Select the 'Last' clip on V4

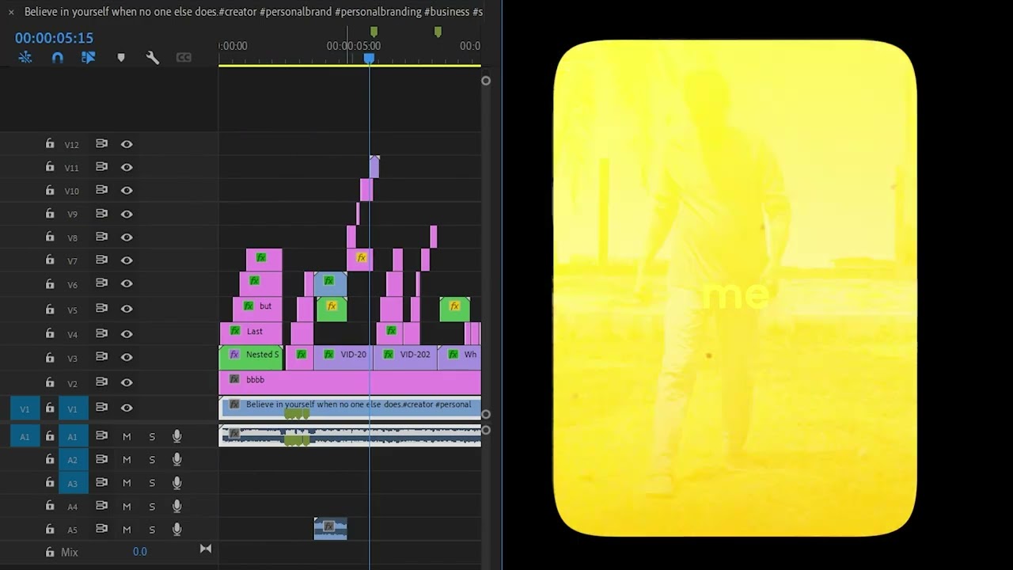click(251, 333)
